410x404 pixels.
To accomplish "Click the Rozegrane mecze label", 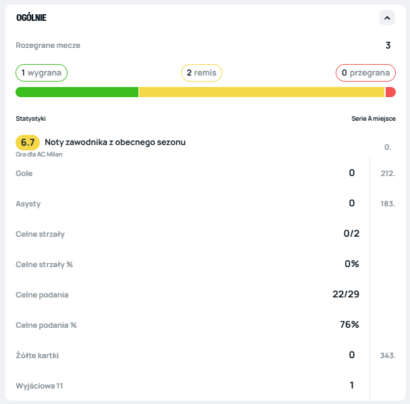I will pyautogui.click(x=48, y=46).
